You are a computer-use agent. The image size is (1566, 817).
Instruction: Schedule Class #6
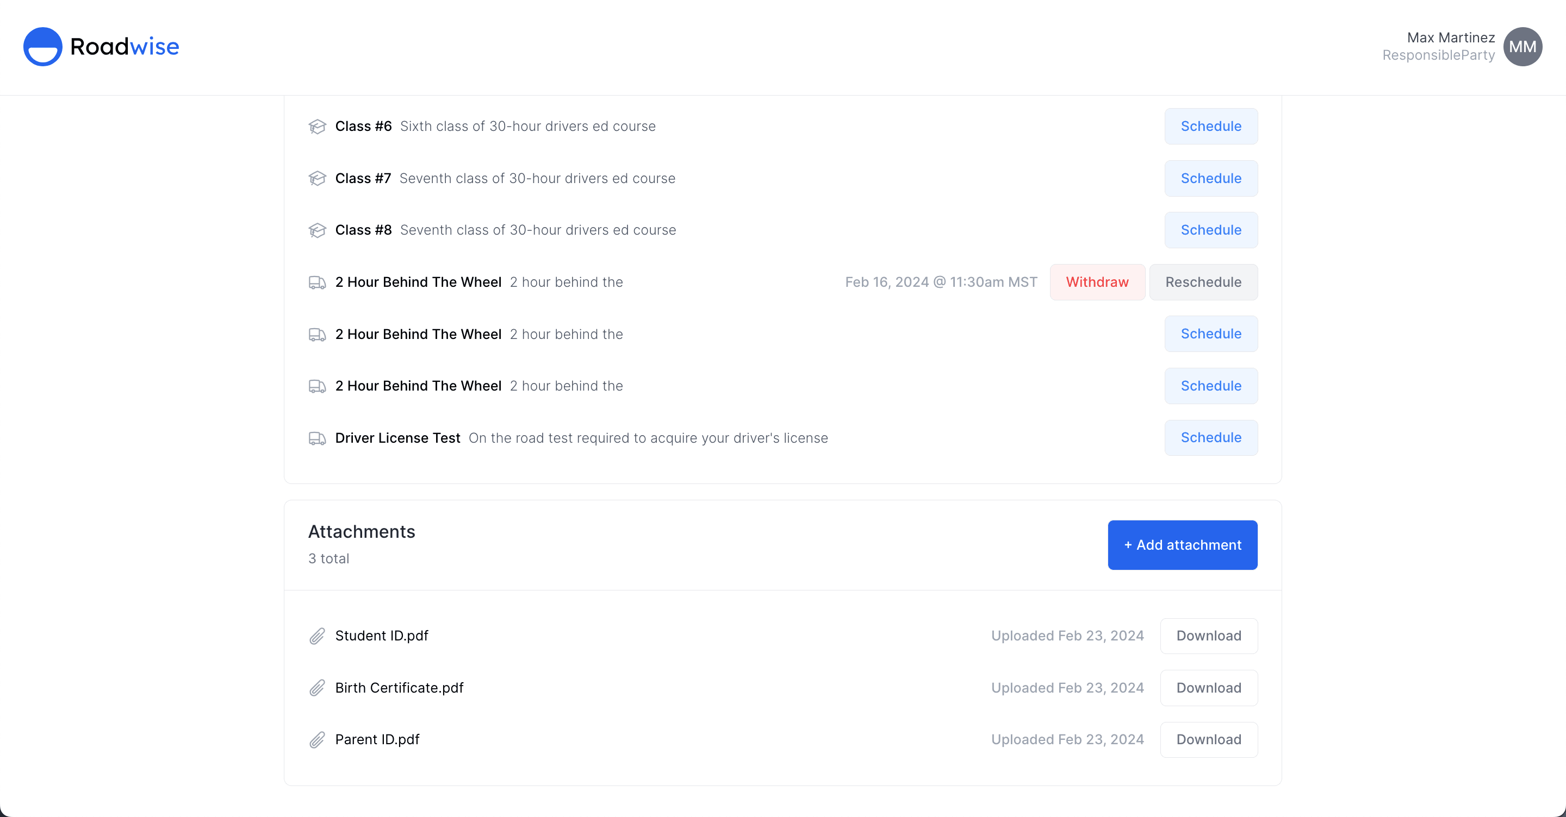pyautogui.click(x=1211, y=127)
